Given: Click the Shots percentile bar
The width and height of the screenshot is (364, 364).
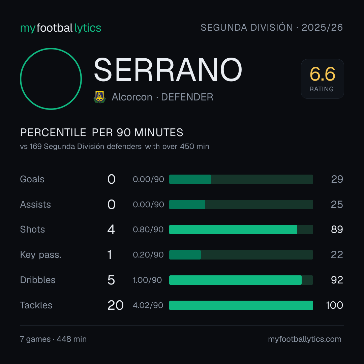Looking at the screenshot, I should 241,230.
